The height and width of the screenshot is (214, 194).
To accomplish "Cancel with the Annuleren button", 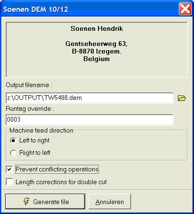I will (x=110, y=202).
